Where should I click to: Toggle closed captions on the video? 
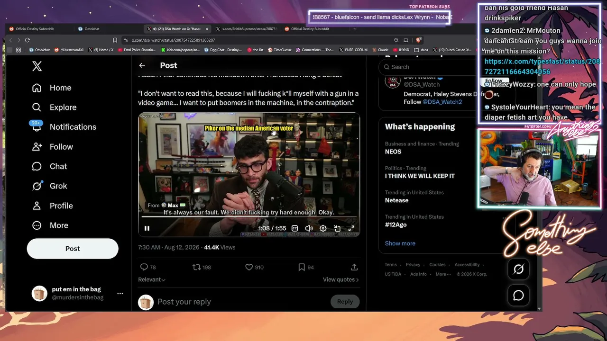coord(294,228)
